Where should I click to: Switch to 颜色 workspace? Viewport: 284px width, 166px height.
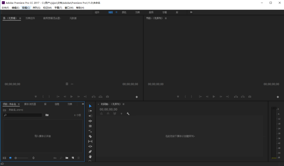point(124,12)
